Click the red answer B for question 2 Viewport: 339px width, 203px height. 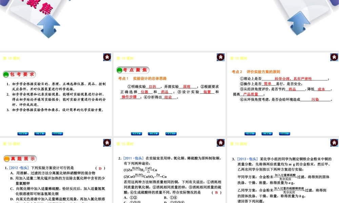[x=216, y=193]
